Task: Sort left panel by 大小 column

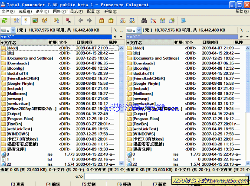Action: (67, 42)
